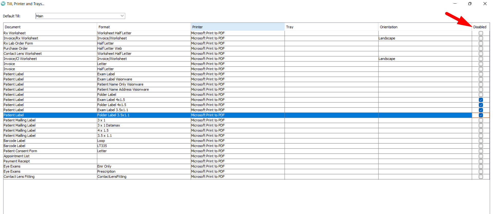The width and height of the screenshot is (493, 214).
Task: Click the 4 x 1.5 mailing label format
Action: tap(144, 130)
